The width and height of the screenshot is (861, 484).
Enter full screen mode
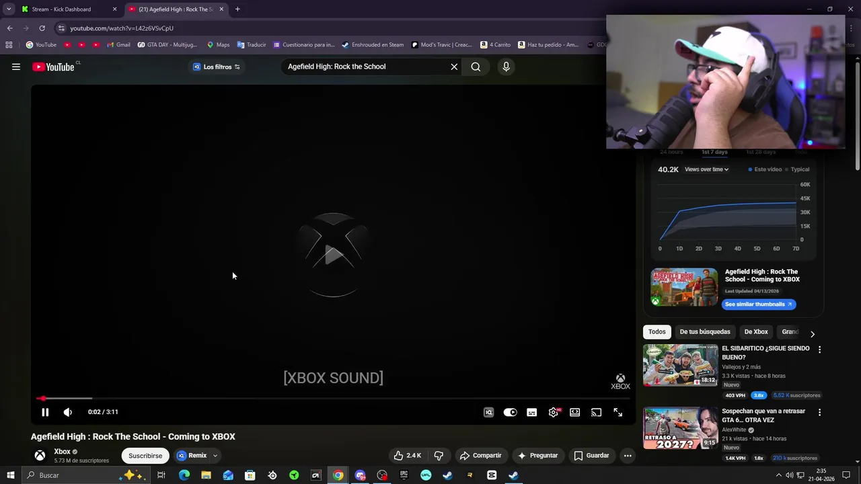(x=617, y=413)
